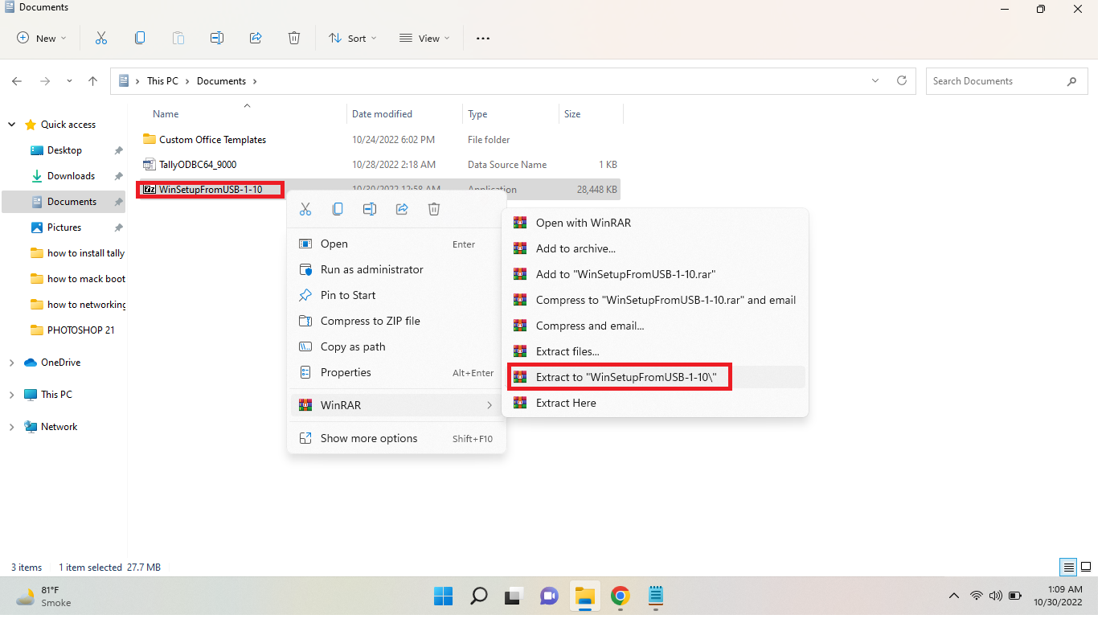Collapse the Quick access tree node

point(11,125)
